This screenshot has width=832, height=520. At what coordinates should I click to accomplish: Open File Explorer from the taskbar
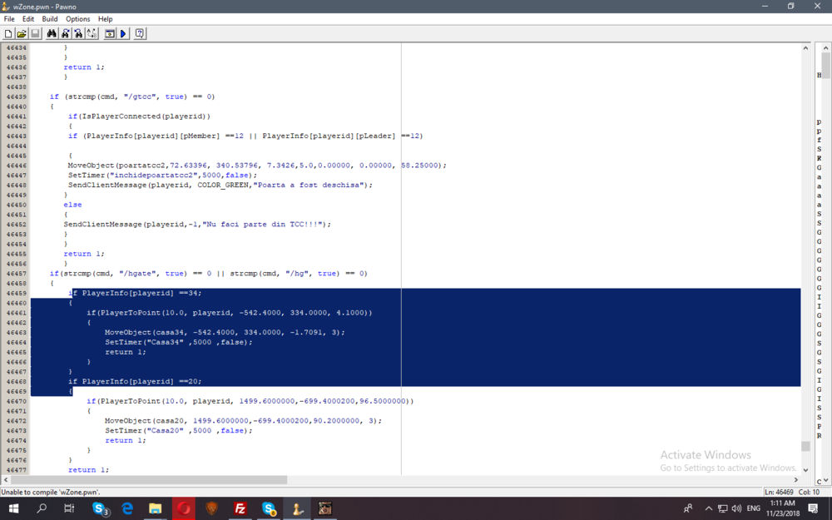(x=155, y=508)
